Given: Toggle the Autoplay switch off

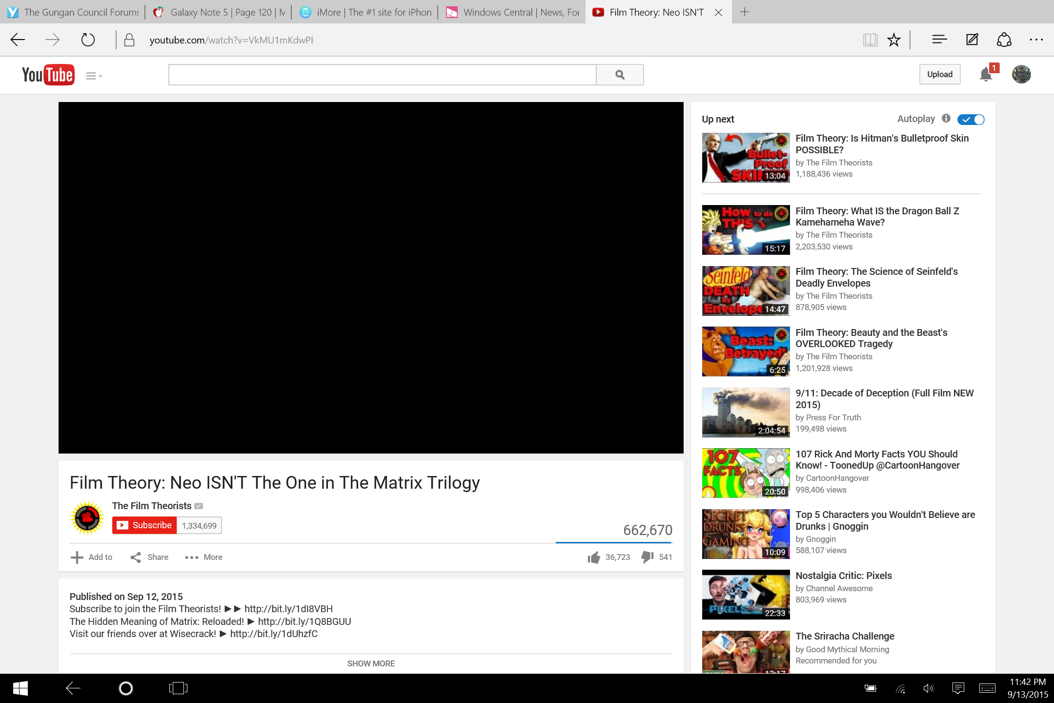Looking at the screenshot, I should tap(971, 119).
